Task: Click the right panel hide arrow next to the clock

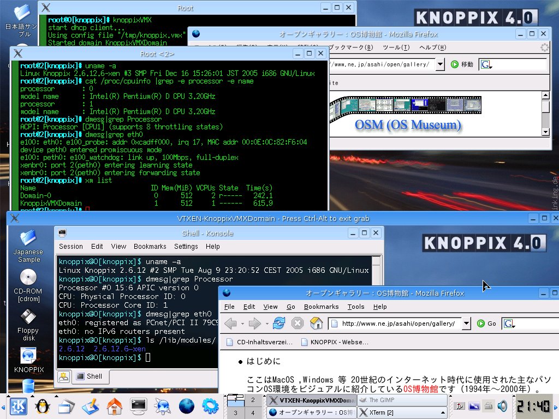Action: click(x=555, y=406)
